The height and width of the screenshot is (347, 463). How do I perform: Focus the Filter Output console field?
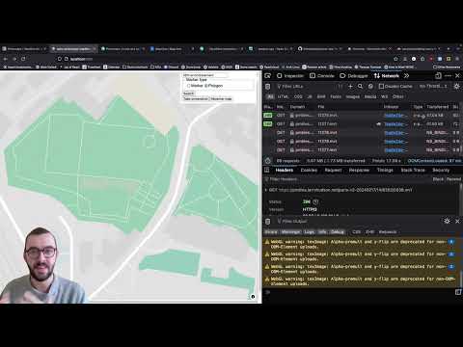[357, 222]
